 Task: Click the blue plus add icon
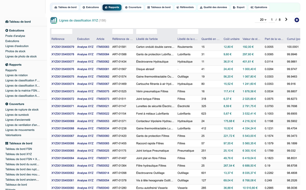[x=297, y=20]
